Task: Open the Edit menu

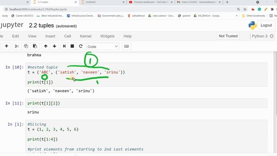Action: pyautogui.click(x=16, y=36)
